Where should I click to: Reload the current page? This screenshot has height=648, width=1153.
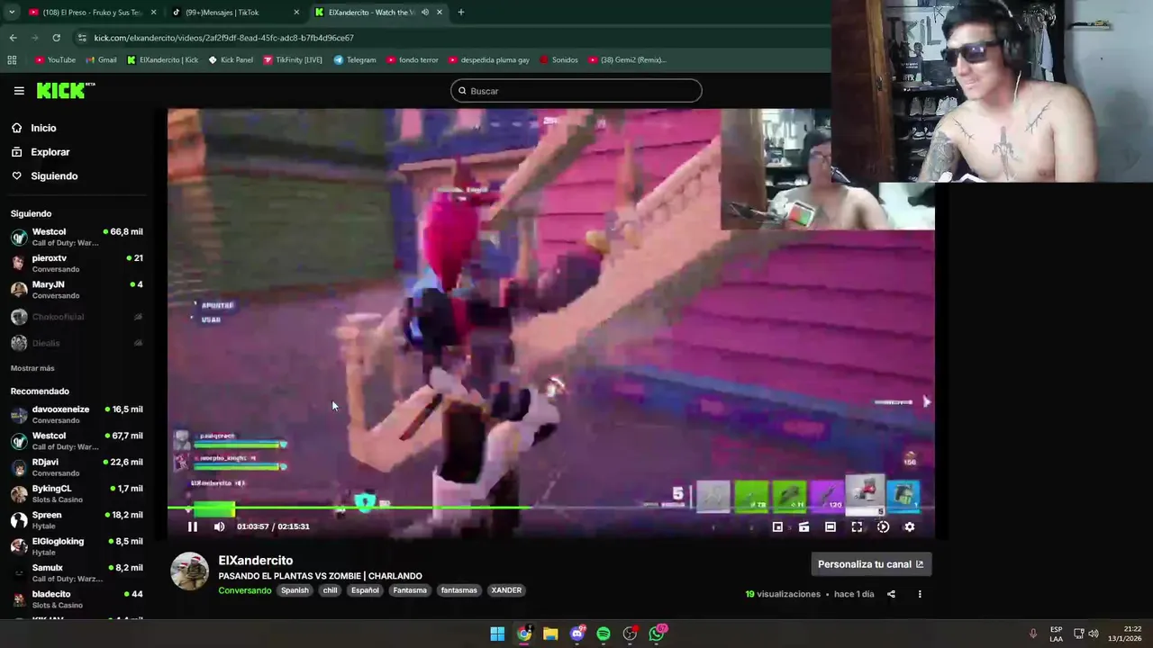coord(56,38)
